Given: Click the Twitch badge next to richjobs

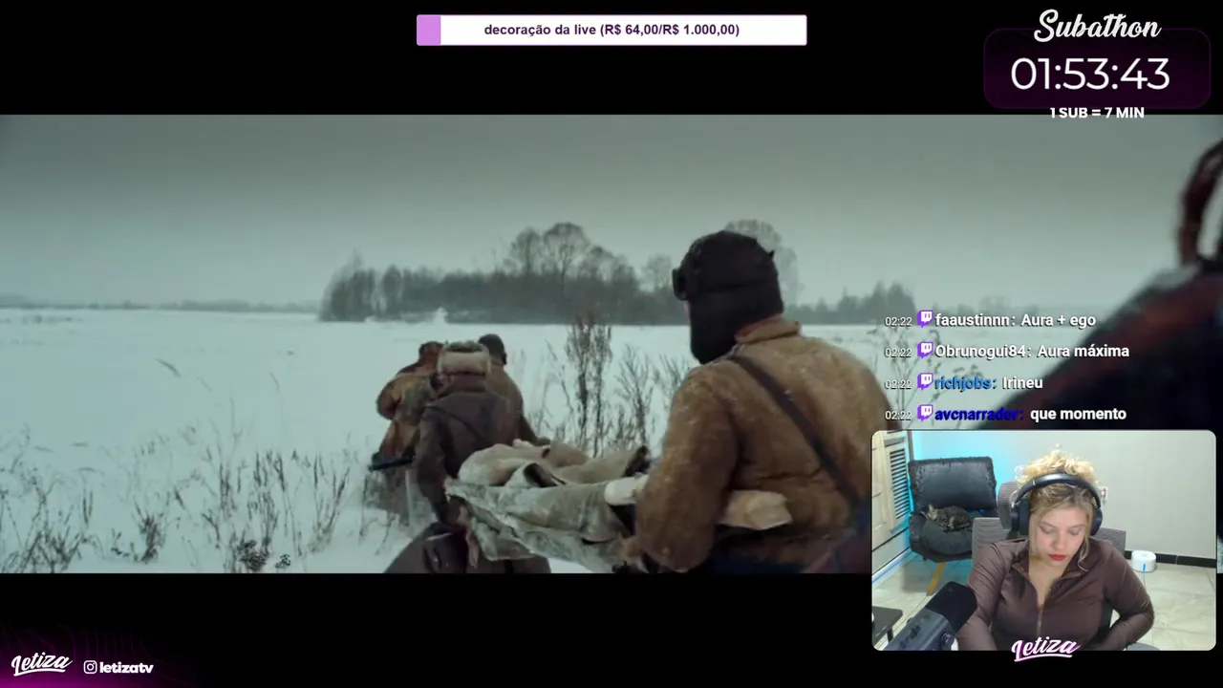Looking at the screenshot, I should tap(925, 381).
